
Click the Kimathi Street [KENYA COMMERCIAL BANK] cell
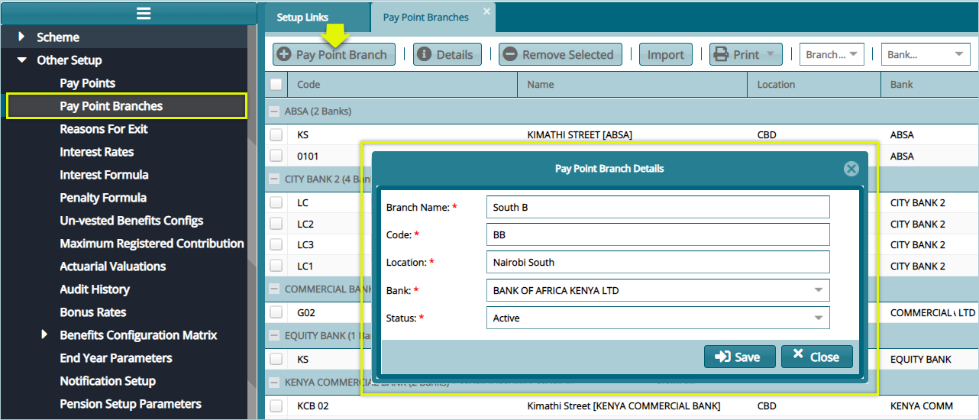coord(624,406)
